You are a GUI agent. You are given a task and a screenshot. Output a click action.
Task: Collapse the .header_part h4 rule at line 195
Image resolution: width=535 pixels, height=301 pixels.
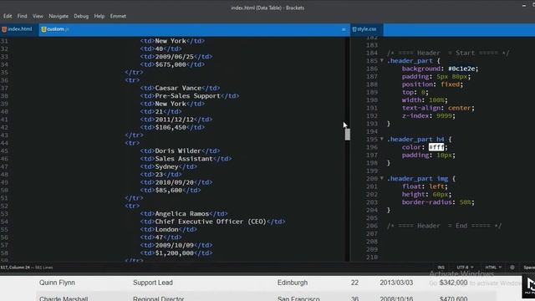pos(382,140)
